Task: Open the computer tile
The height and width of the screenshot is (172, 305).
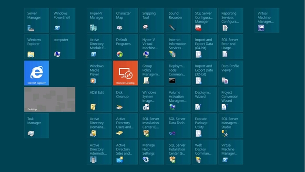Action: point(63,47)
